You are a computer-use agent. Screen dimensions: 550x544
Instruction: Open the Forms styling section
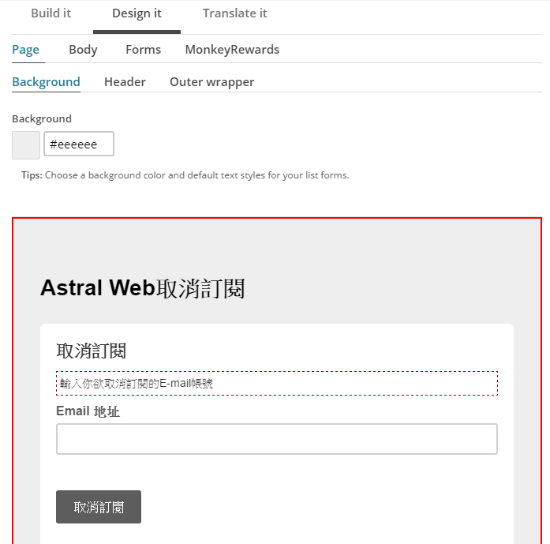click(143, 50)
